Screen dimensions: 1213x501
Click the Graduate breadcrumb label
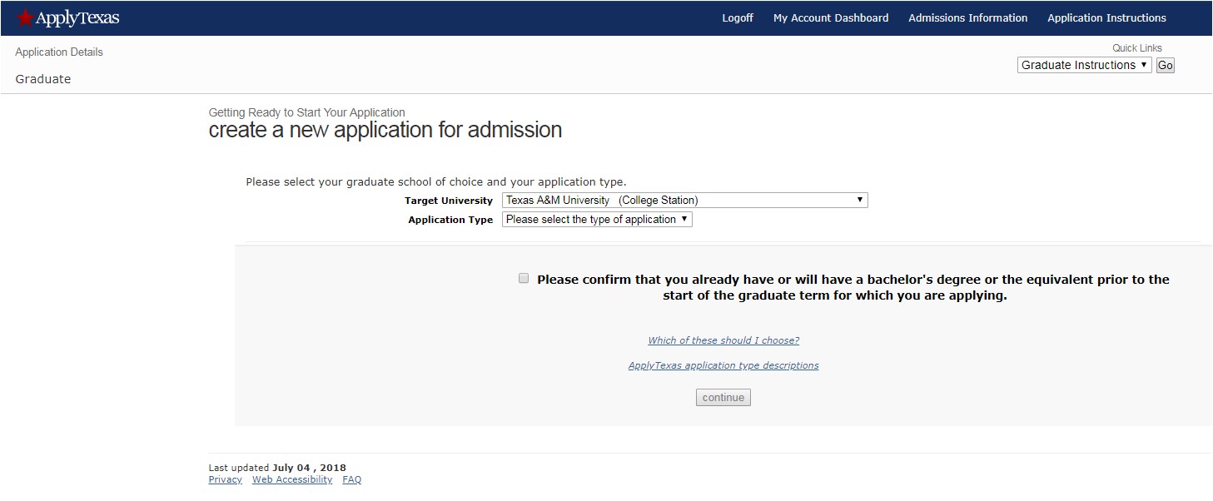pyautogui.click(x=42, y=78)
